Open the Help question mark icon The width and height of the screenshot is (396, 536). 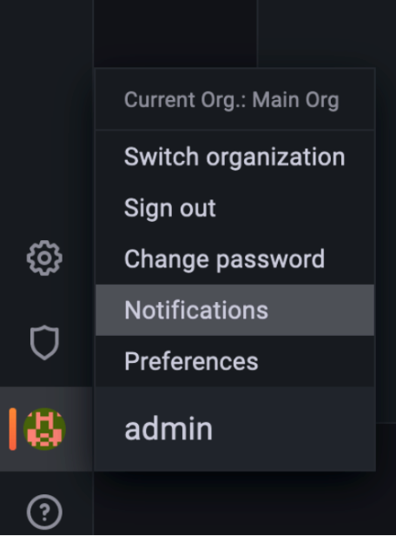pos(44,512)
